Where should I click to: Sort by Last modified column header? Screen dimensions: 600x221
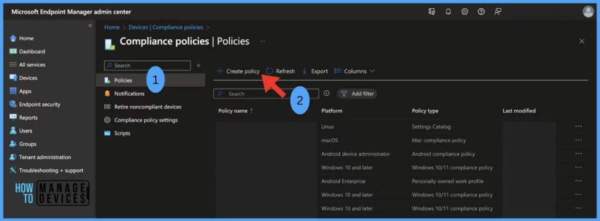(x=519, y=111)
